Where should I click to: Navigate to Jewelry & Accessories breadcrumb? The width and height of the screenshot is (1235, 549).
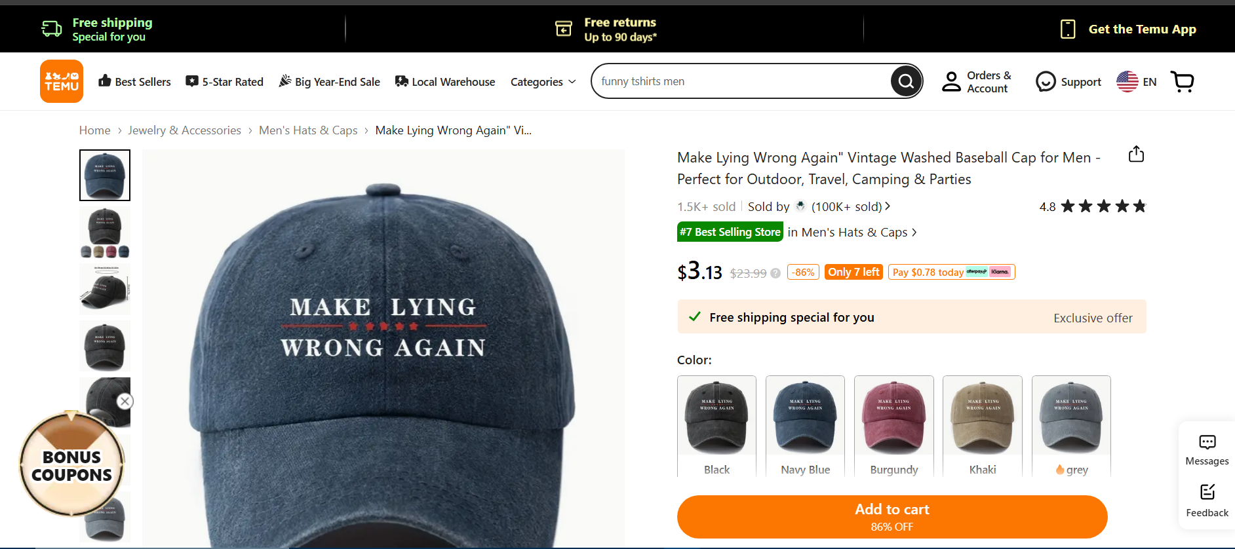coord(184,130)
